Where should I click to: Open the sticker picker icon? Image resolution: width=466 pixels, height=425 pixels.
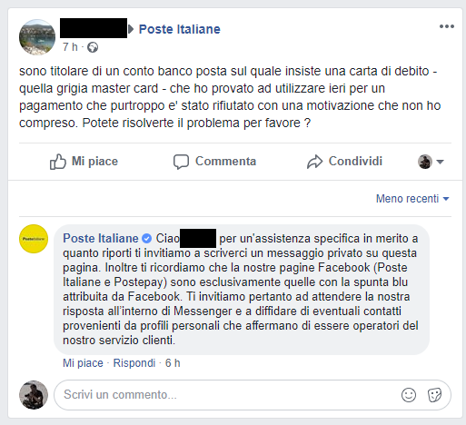click(434, 395)
